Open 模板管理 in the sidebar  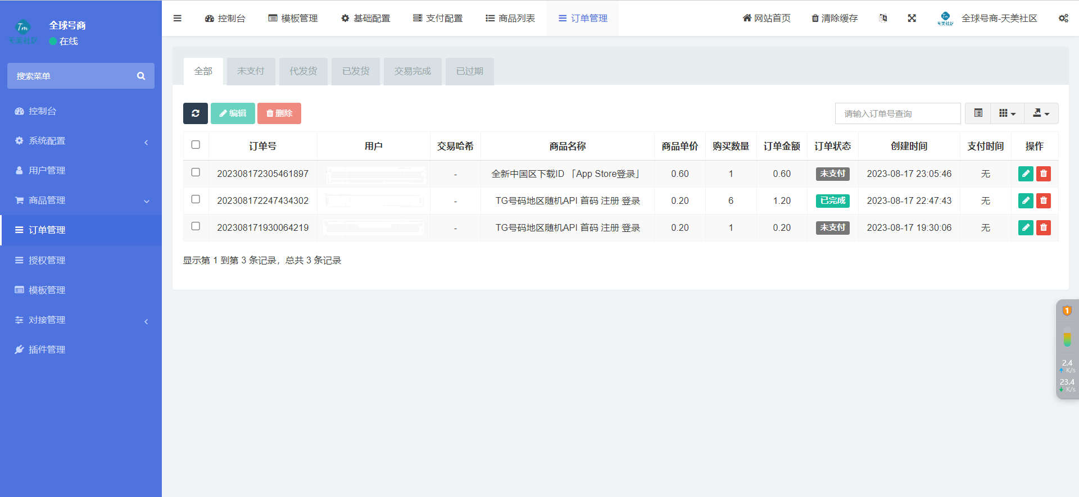pos(81,290)
